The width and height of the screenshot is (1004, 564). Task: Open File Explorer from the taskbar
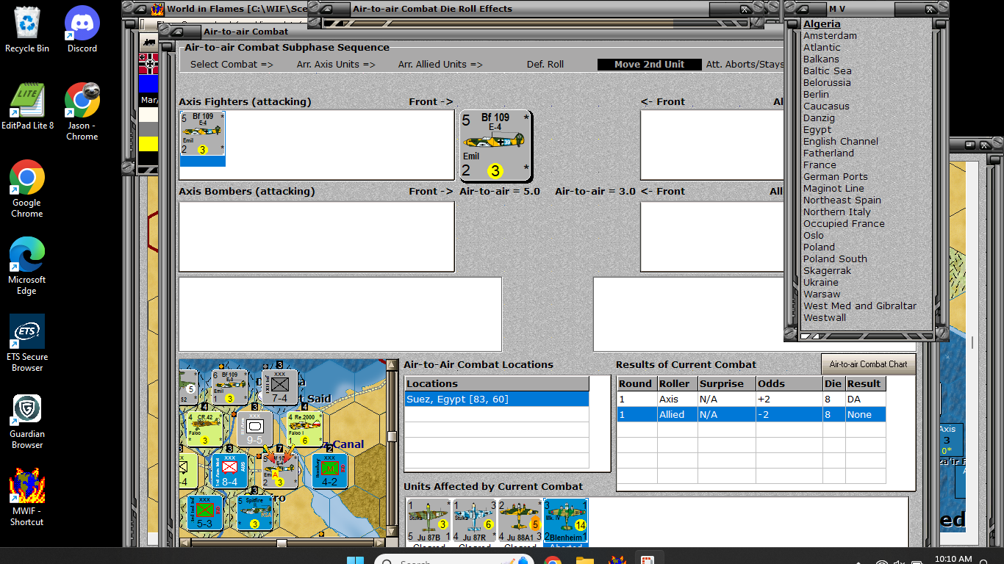[x=585, y=560]
